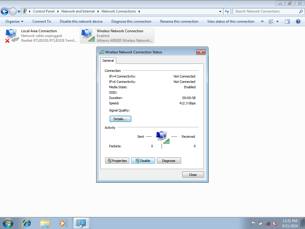Click the Show desktop strip
305x229 pixels.
(x=303, y=223)
